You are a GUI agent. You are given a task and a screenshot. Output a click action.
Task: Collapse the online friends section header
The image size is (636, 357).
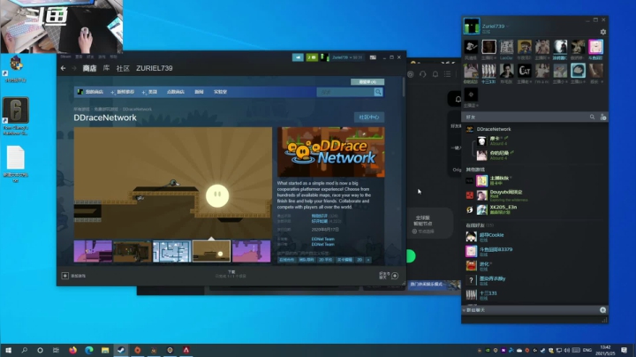point(480,225)
